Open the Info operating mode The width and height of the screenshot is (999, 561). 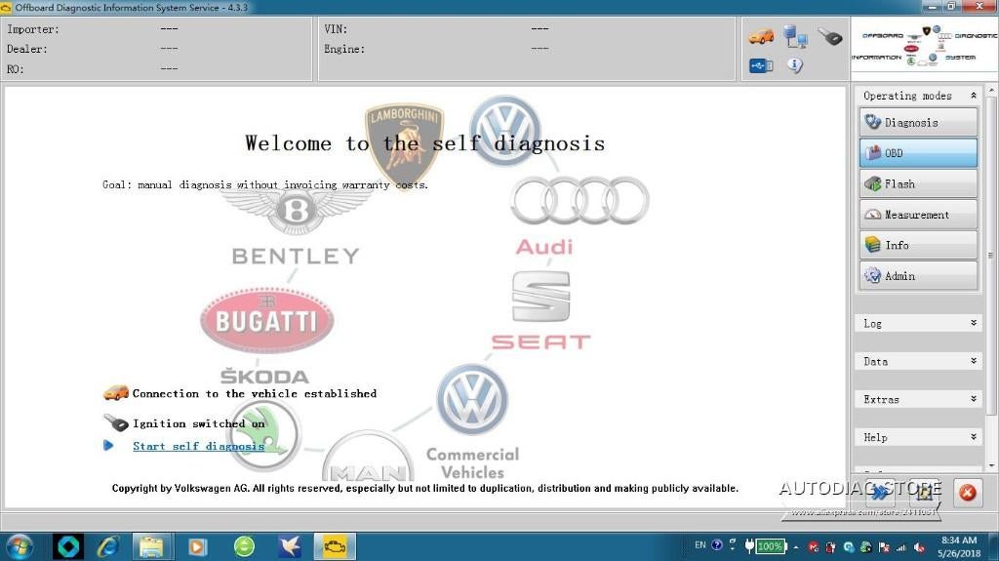[918, 246]
